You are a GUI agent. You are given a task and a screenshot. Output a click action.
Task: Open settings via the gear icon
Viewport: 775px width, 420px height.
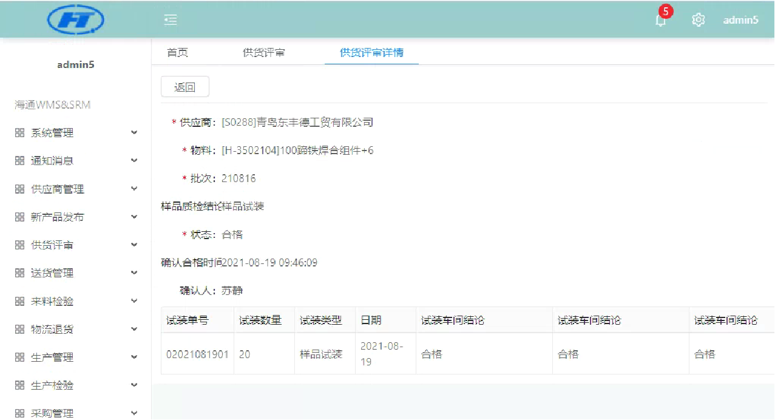[x=698, y=20]
